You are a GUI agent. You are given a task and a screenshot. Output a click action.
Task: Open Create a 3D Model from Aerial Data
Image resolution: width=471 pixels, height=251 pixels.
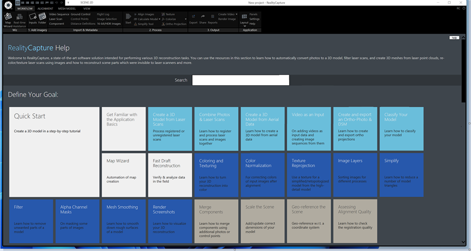pos(262,129)
